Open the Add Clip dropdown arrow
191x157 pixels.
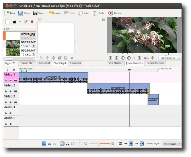[x=20, y=22]
